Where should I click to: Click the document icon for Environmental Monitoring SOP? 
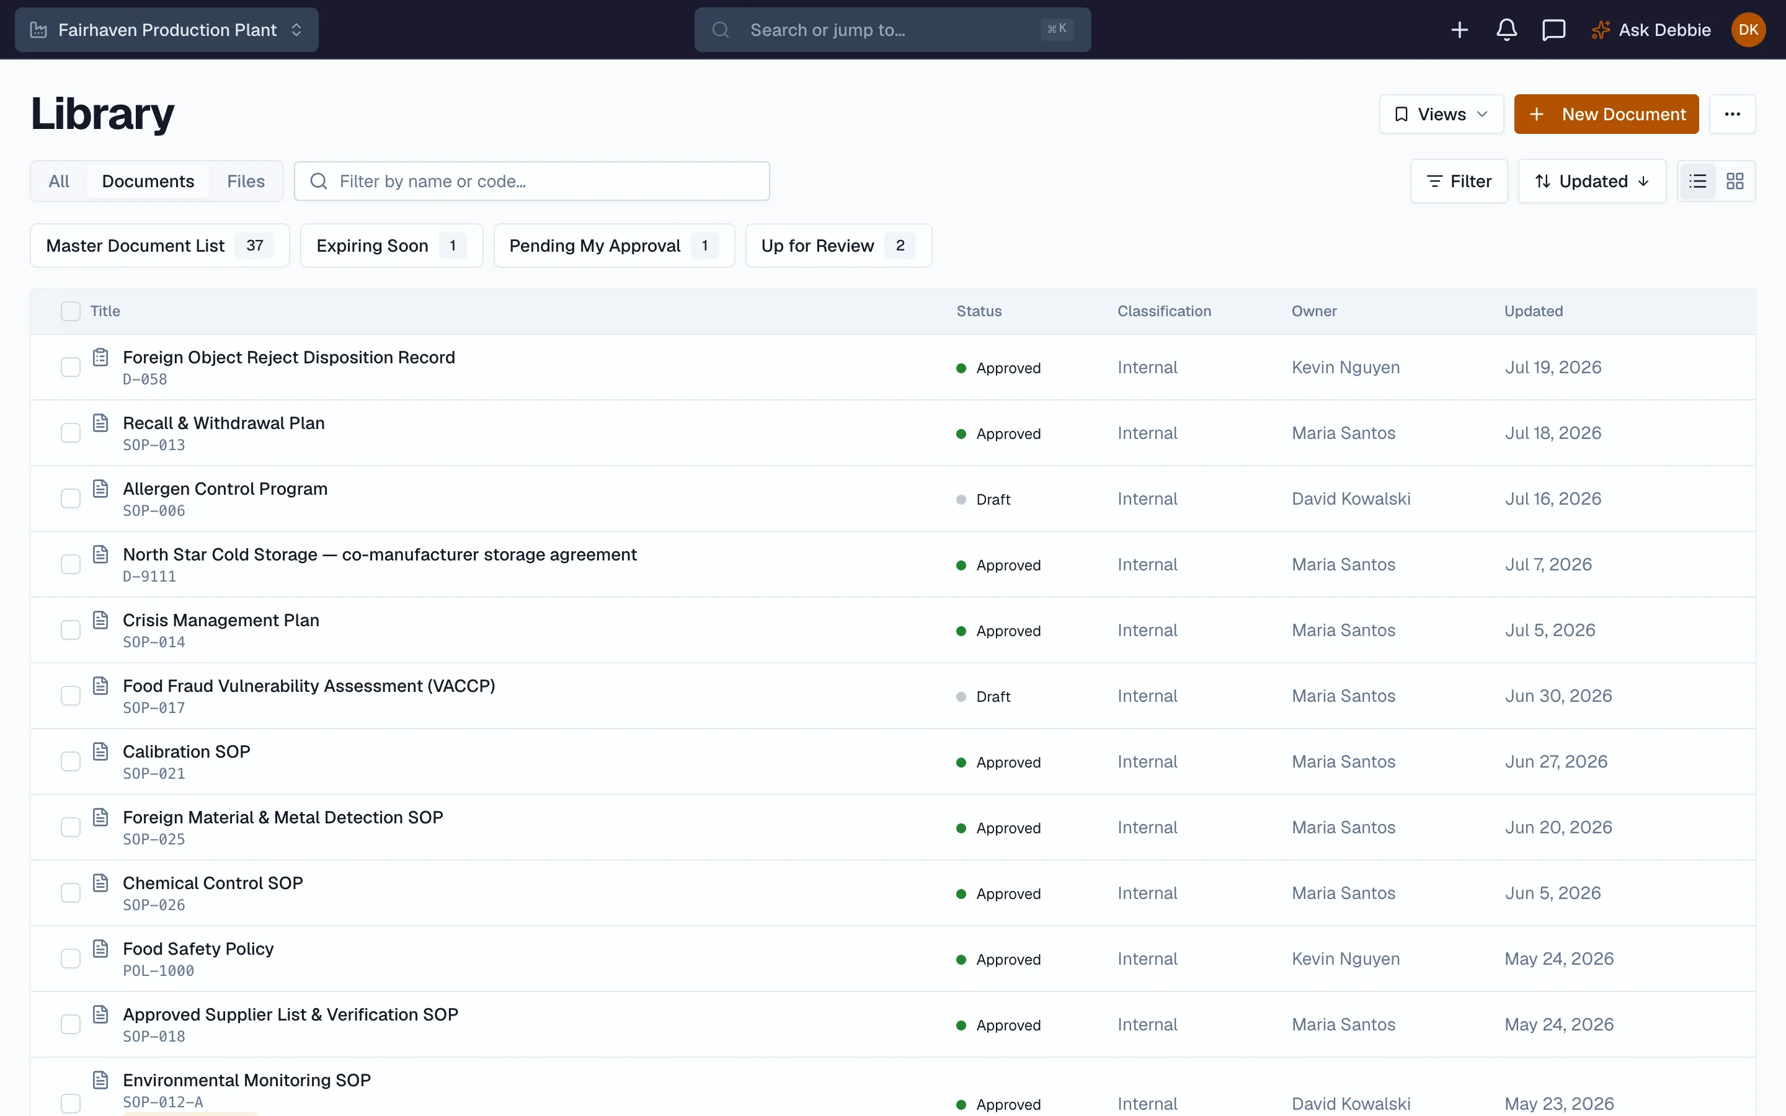[x=100, y=1080]
